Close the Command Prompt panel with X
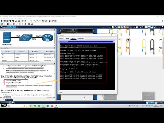 click(x=114, y=42)
